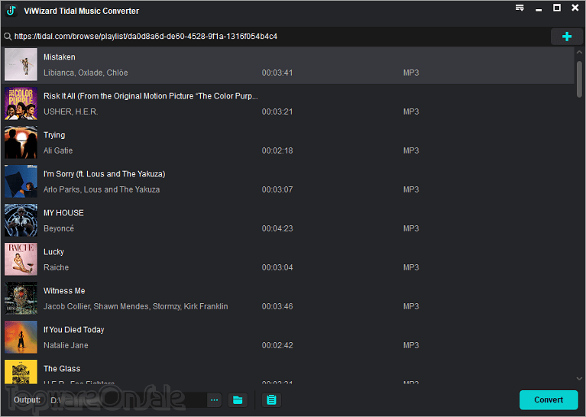Select the If You Died Today cover thumbnail
Screen dimensions: 586x417
pyautogui.click(x=21, y=337)
